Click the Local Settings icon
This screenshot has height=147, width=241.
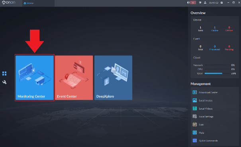[195, 116]
